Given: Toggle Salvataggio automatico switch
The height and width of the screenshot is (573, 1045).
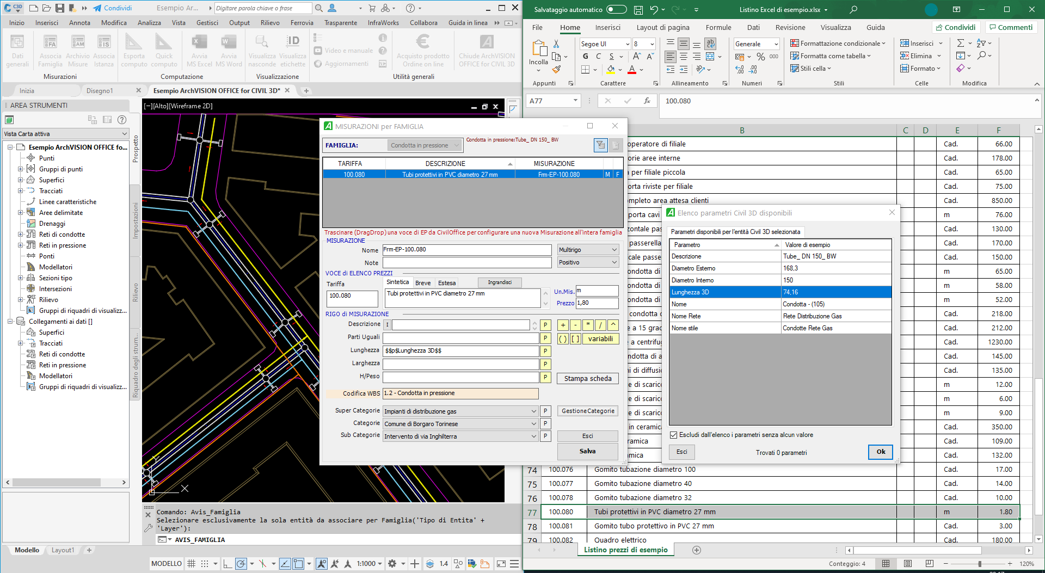Looking at the screenshot, I should [x=616, y=10].
